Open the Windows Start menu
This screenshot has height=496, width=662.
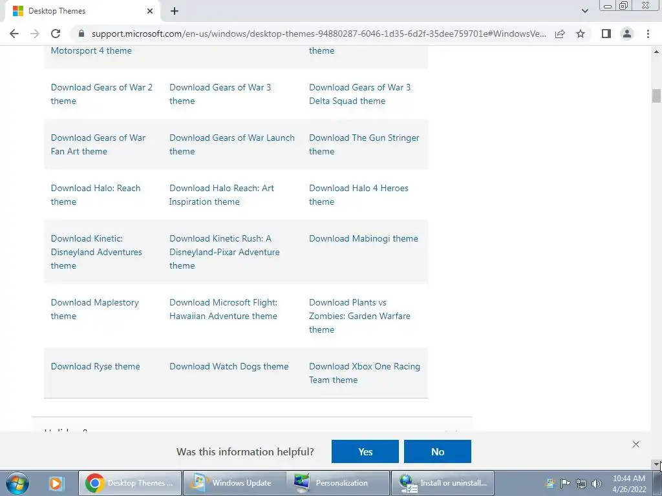click(x=17, y=483)
